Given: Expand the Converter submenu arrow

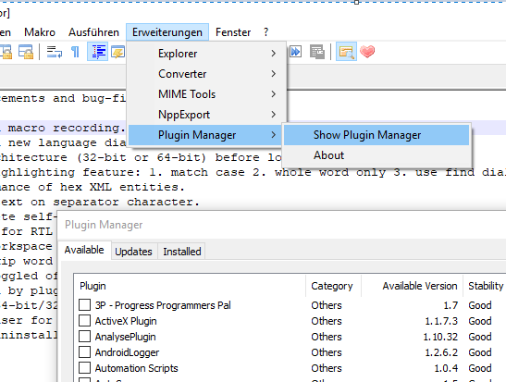Looking at the screenshot, I should pyautogui.click(x=273, y=74).
